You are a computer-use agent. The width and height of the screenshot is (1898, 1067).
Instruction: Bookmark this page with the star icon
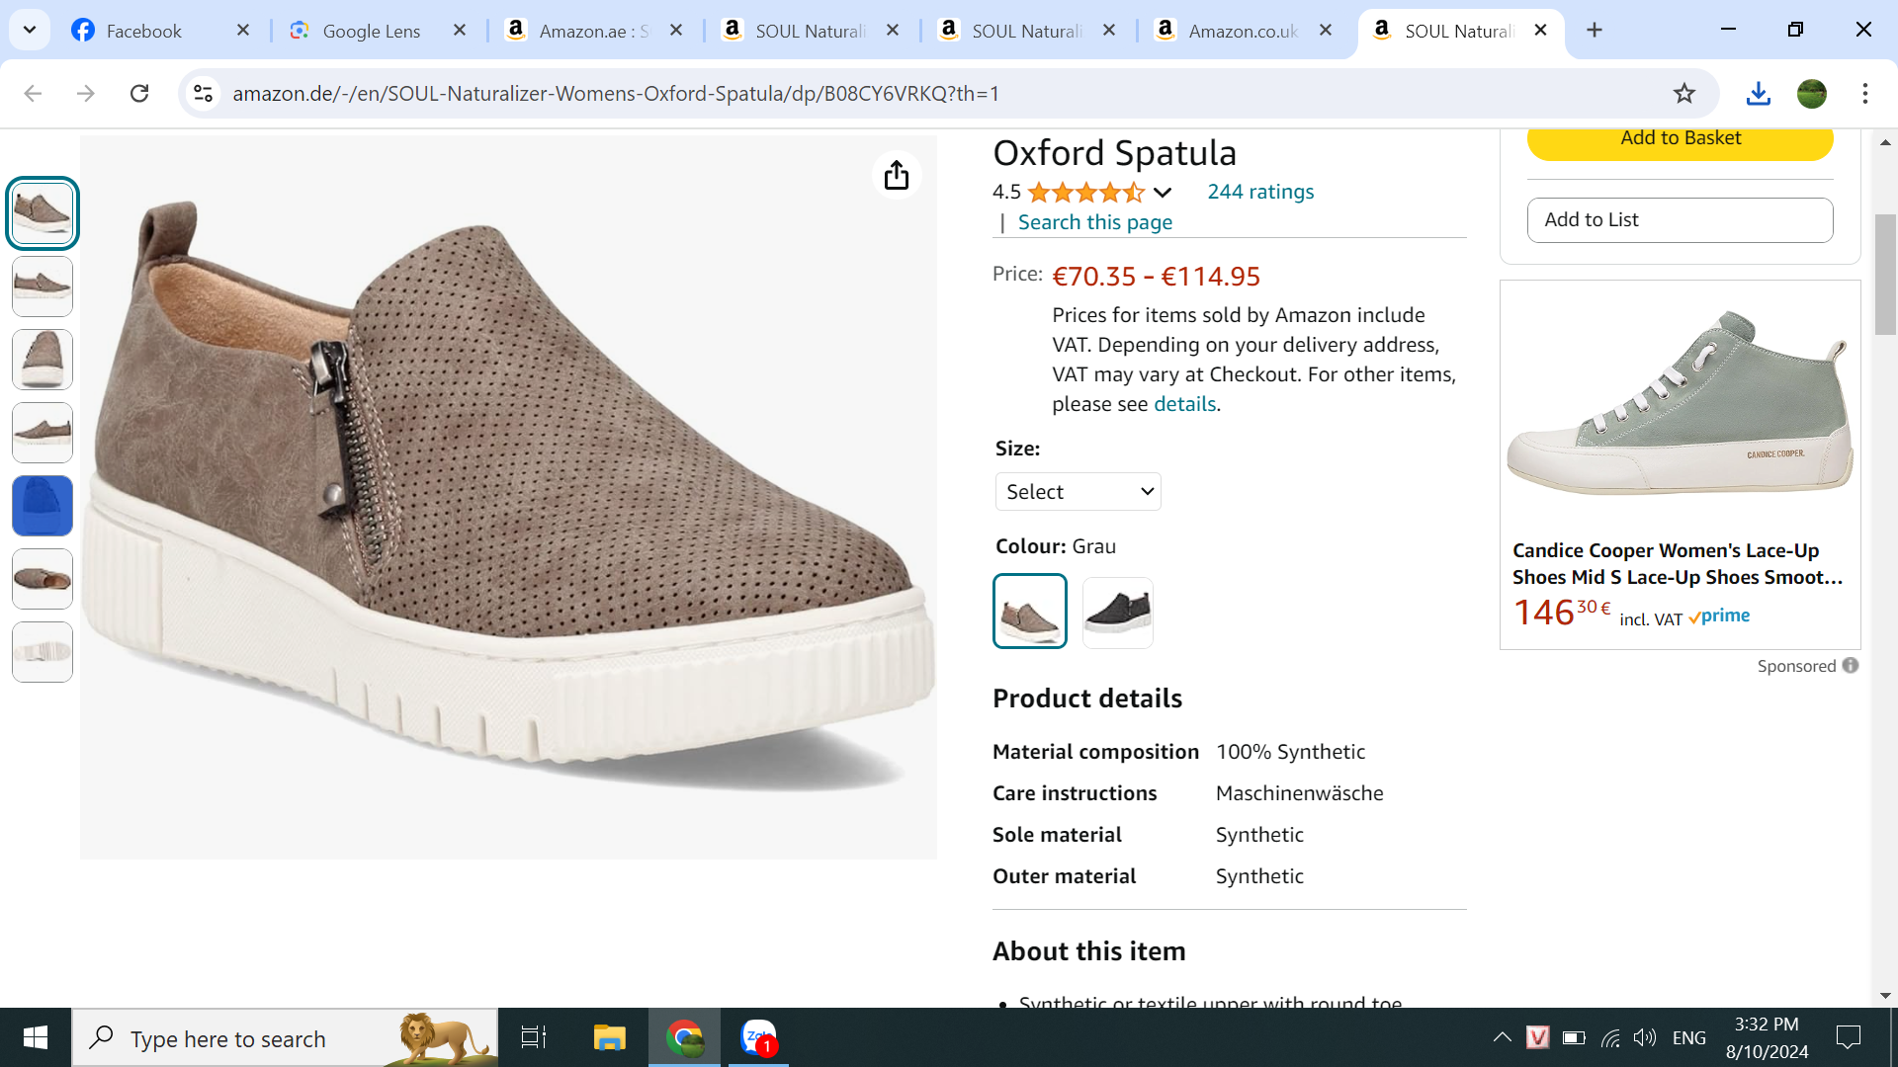1683,94
